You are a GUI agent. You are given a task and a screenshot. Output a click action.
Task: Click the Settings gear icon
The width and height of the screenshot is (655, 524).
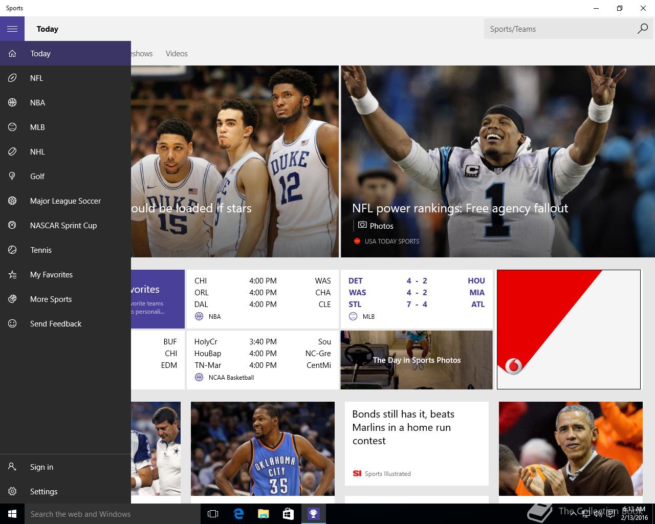tap(12, 491)
